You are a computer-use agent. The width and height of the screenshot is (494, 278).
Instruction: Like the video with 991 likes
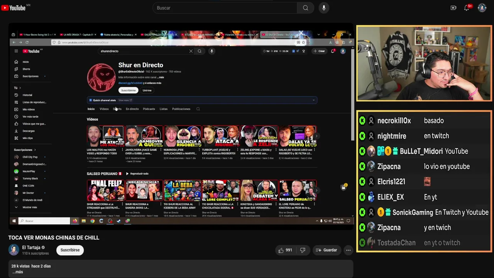(x=285, y=250)
